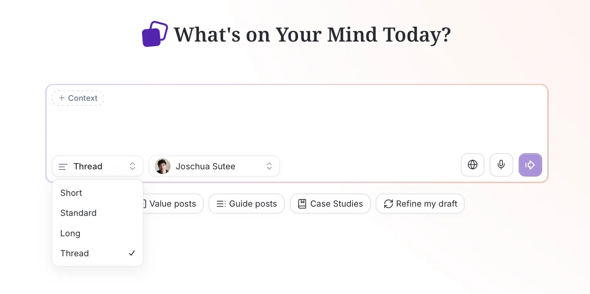Choose the Long option
This screenshot has width=590, height=294.
pyautogui.click(x=70, y=233)
